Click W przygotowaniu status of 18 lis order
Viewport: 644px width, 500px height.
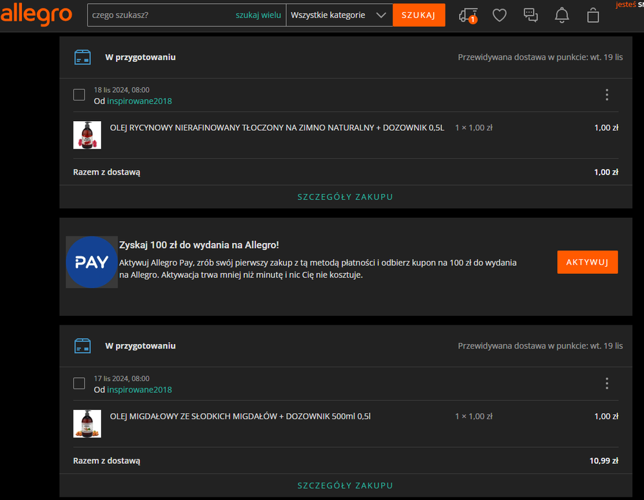pyautogui.click(x=141, y=57)
